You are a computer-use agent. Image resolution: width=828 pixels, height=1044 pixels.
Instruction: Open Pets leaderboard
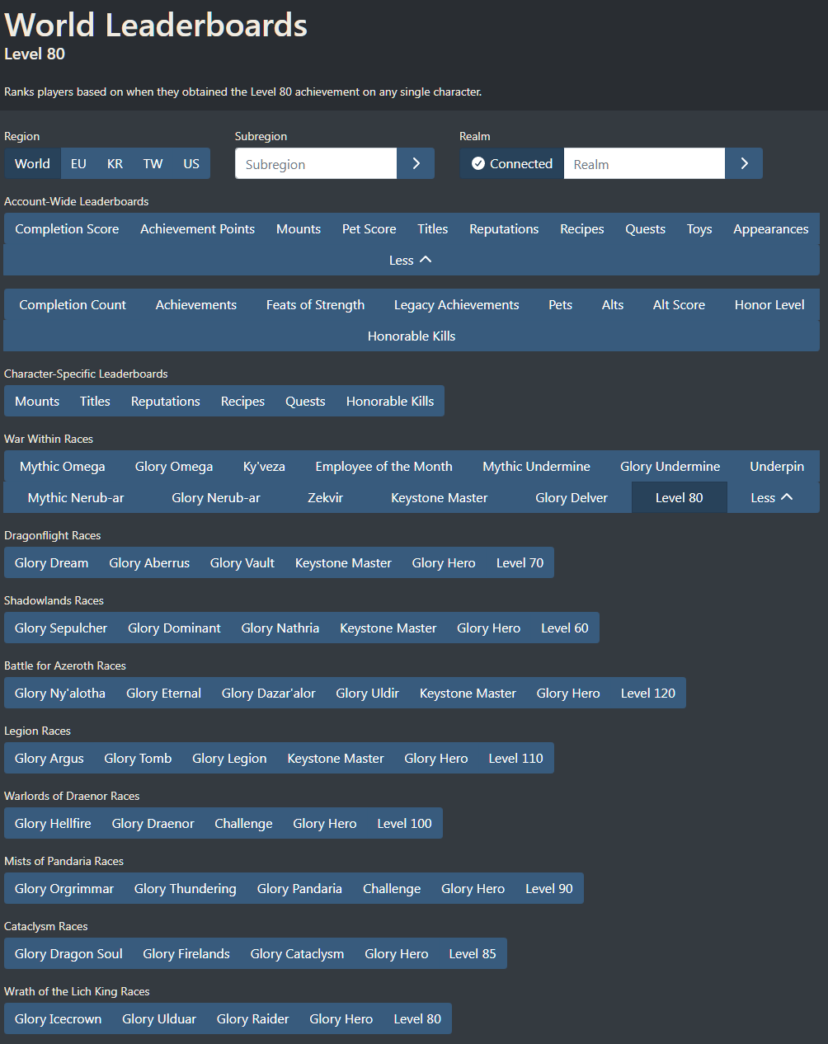pos(560,304)
